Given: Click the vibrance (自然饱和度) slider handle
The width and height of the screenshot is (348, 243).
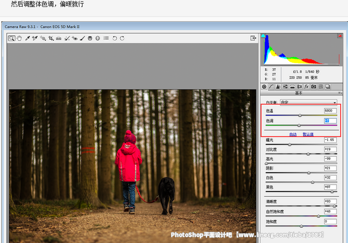Looking at the screenshot, I should [x=318, y=216].
